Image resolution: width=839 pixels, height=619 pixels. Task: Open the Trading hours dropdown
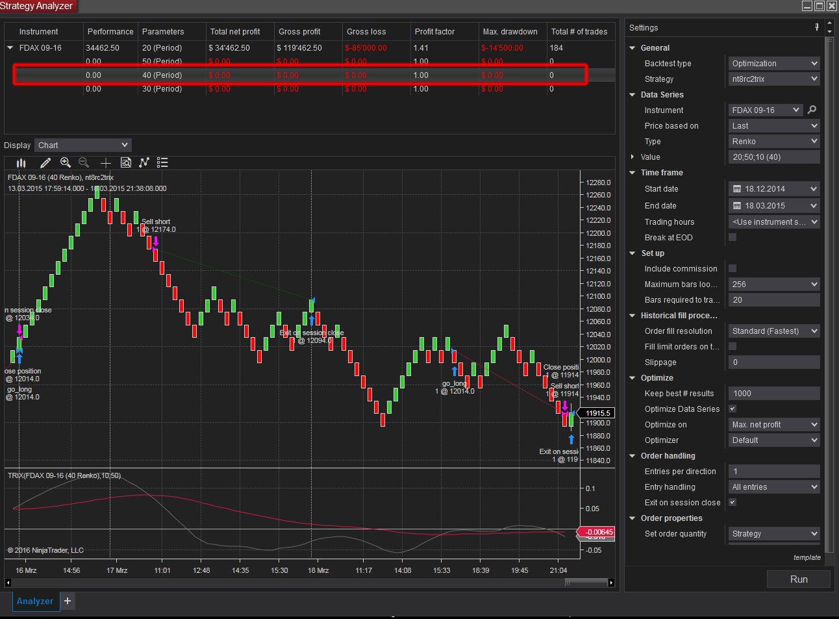point(774,221)
